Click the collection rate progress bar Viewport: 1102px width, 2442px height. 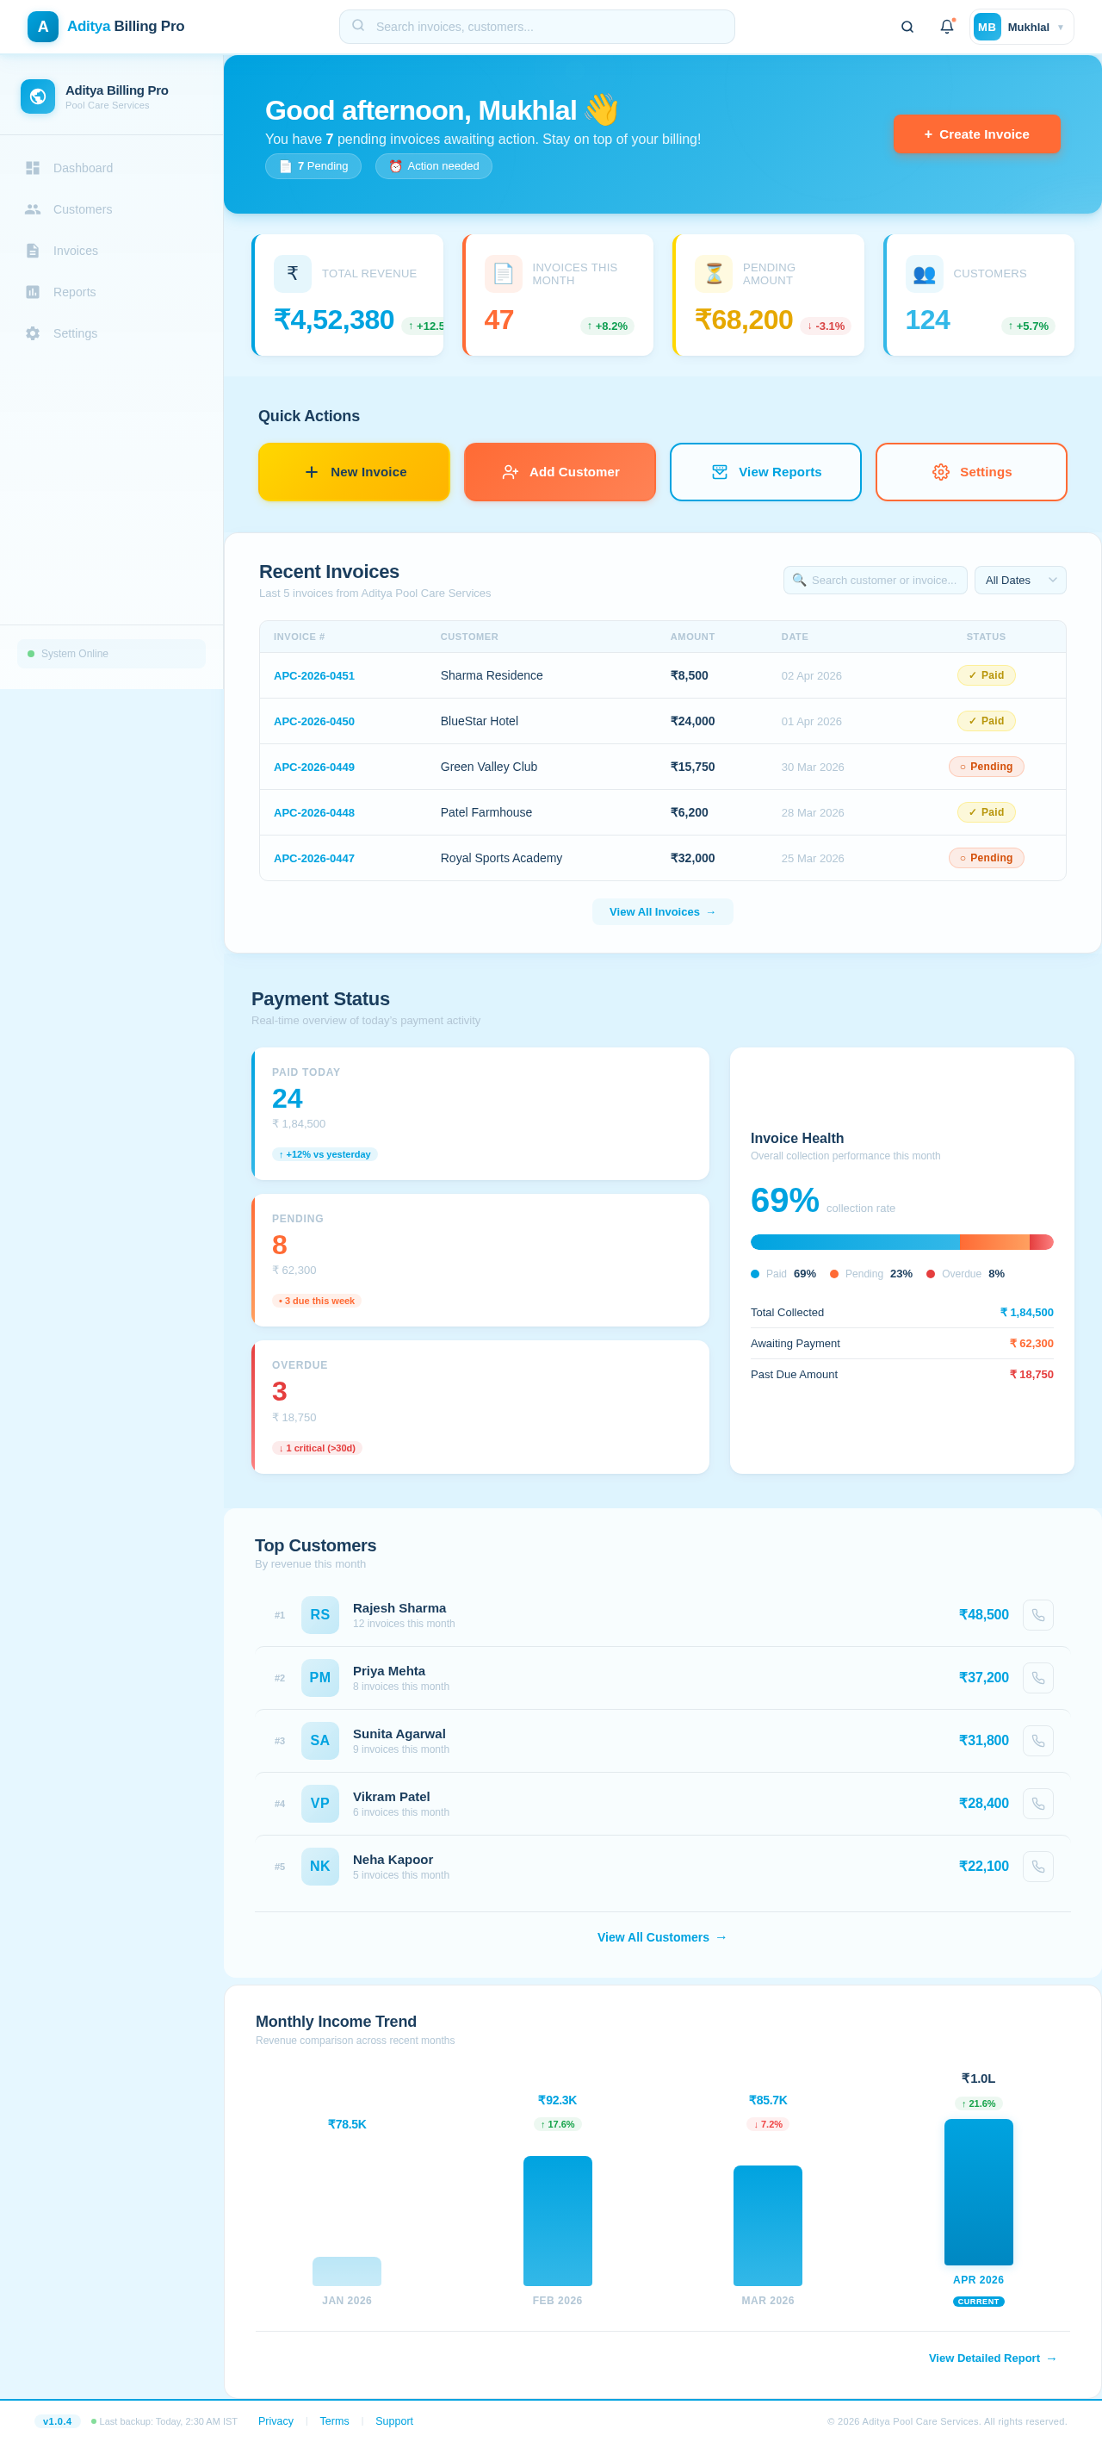[x=901, y=1242]
